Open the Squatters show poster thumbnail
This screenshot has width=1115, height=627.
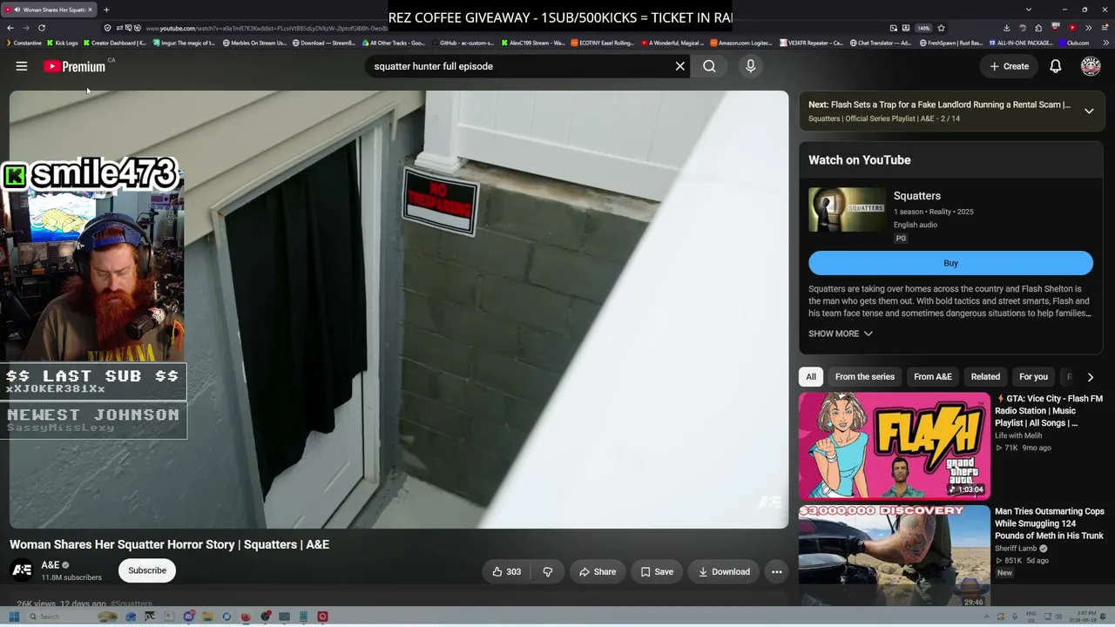pos(847,210)
